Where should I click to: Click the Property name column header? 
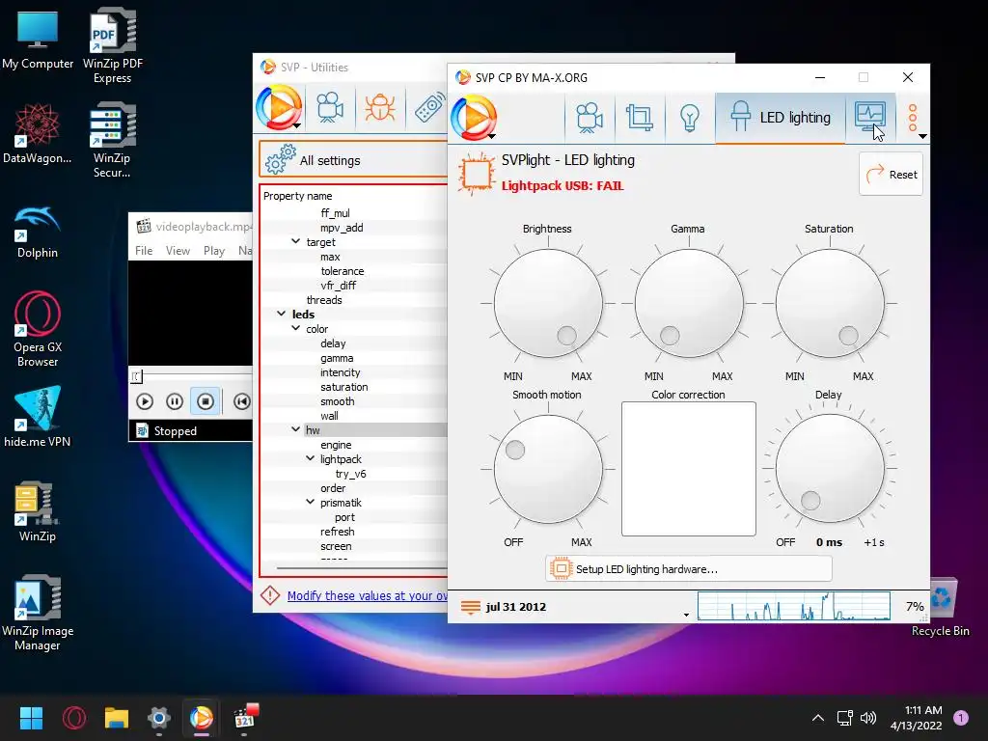[354, 196]
